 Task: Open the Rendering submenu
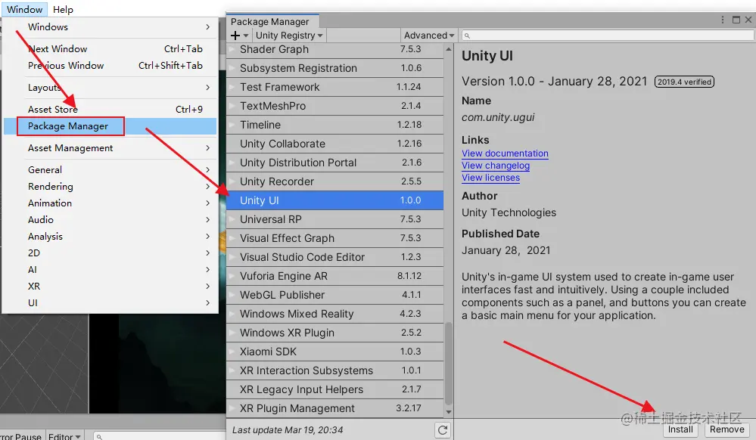(x=110, y=187)
